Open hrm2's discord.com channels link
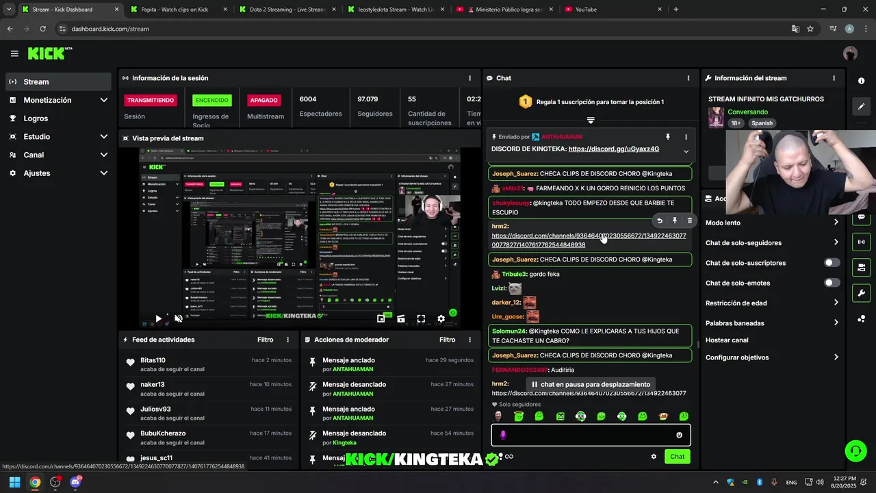Image resolution: width=876 pixels, height=493 pixels. click(x=589, y=240)
